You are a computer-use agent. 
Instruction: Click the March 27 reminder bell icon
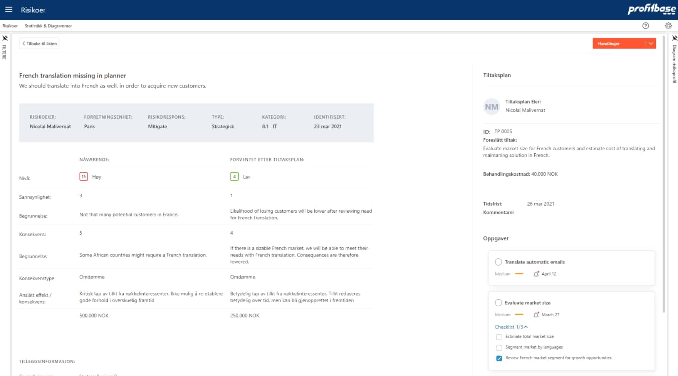[x=536, y=315]
